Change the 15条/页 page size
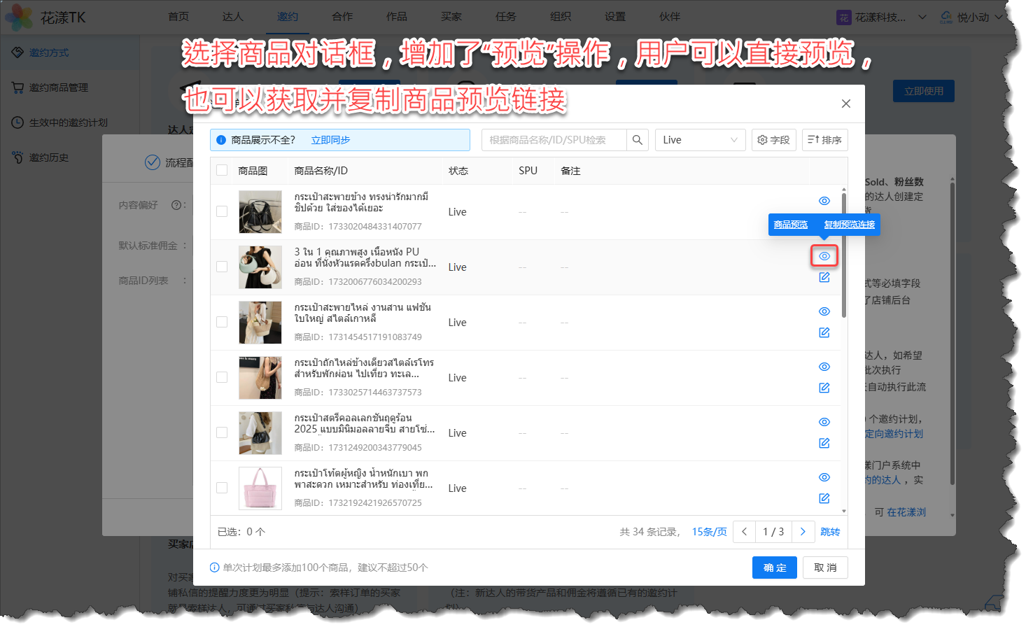The image size is (1033, 634). click(709, 532)
